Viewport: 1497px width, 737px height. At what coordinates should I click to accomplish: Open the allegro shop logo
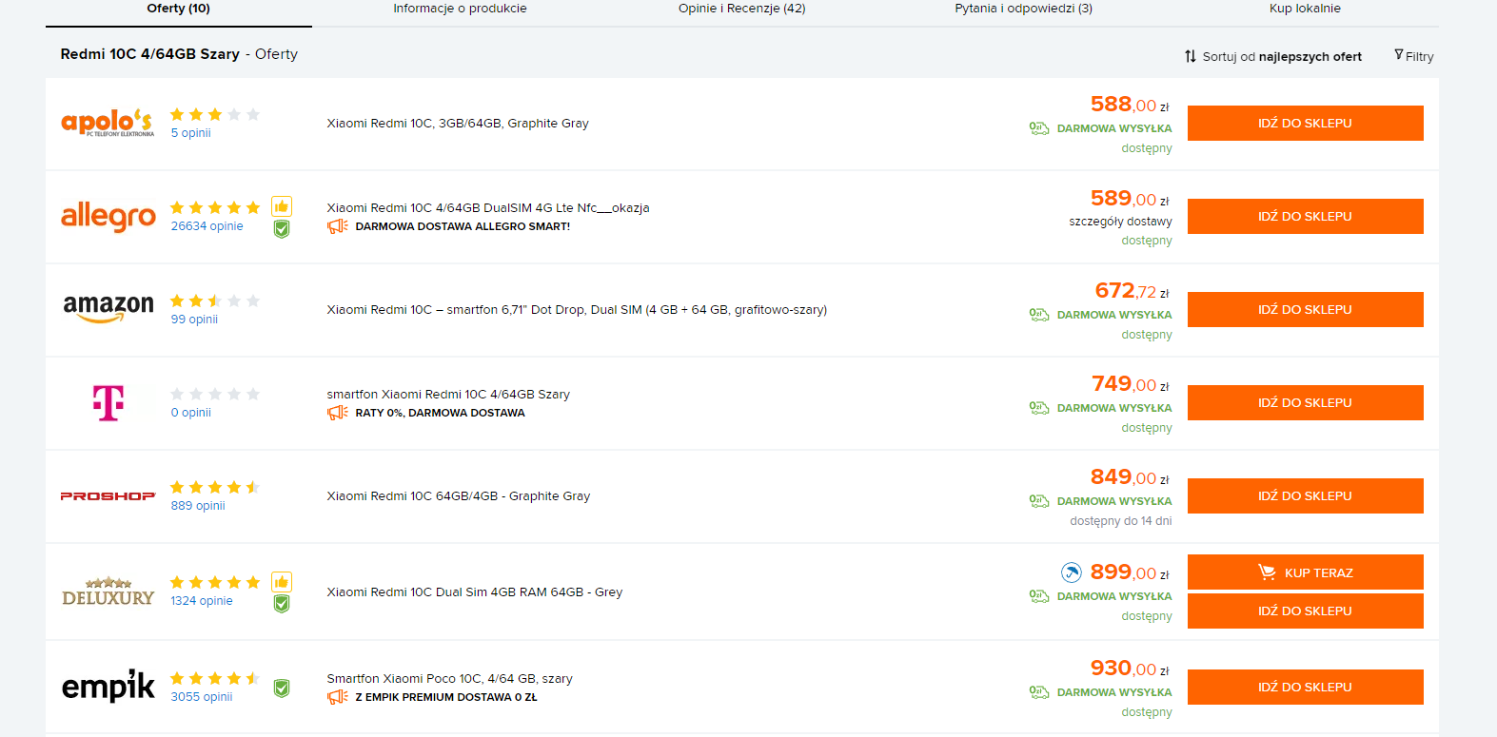pos(108,217)
